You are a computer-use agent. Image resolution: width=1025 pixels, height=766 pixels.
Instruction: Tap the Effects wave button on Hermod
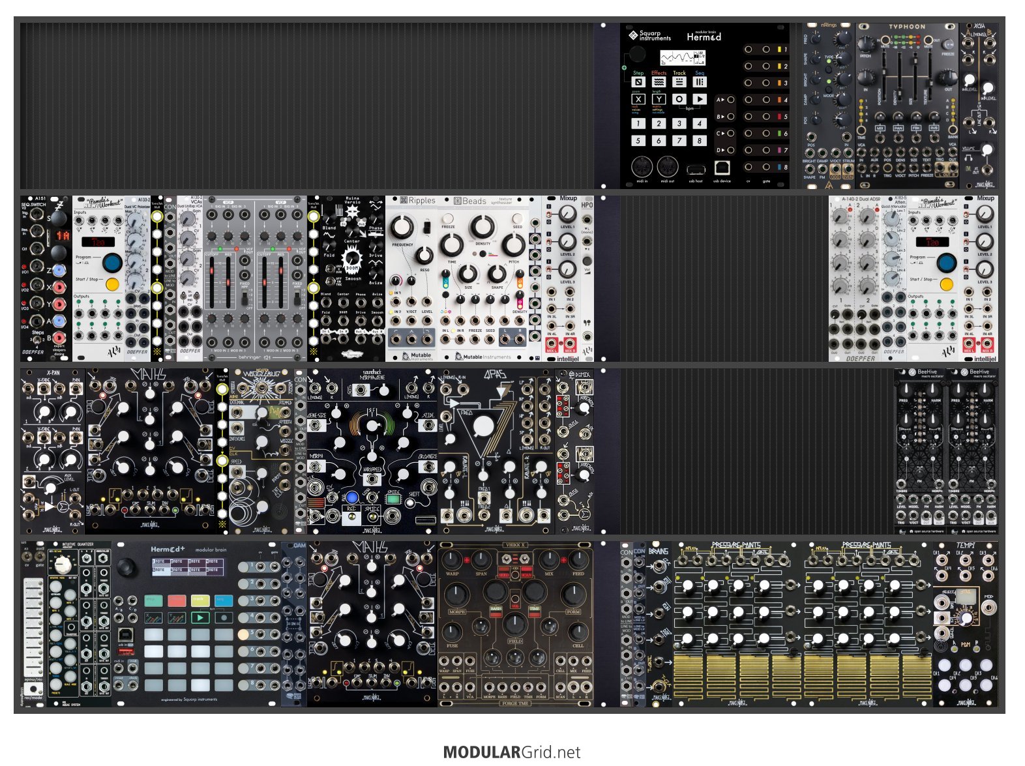[659, 82]
